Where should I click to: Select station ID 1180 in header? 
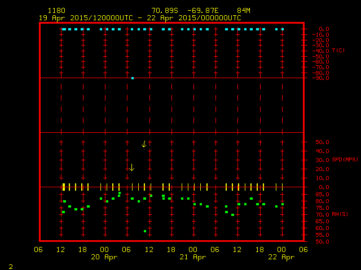[x=56, y=11]
